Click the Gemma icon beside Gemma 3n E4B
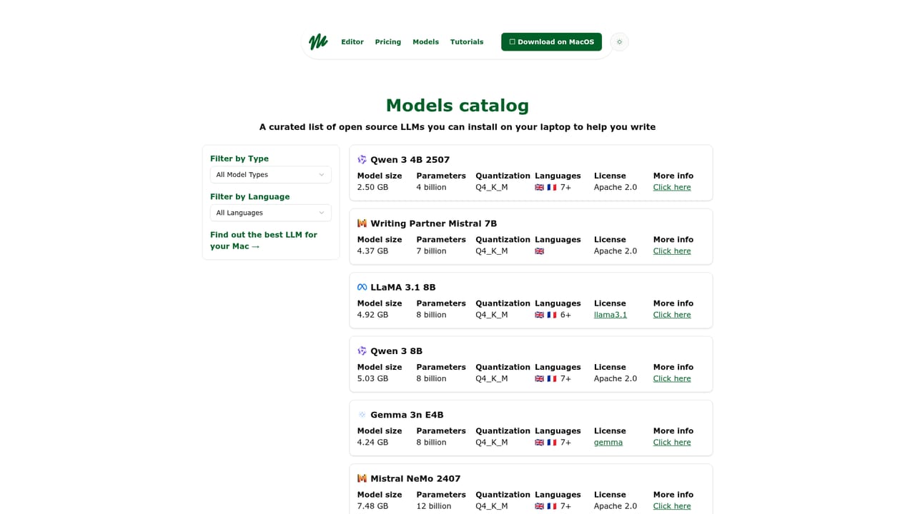 [x=362, y=415]
